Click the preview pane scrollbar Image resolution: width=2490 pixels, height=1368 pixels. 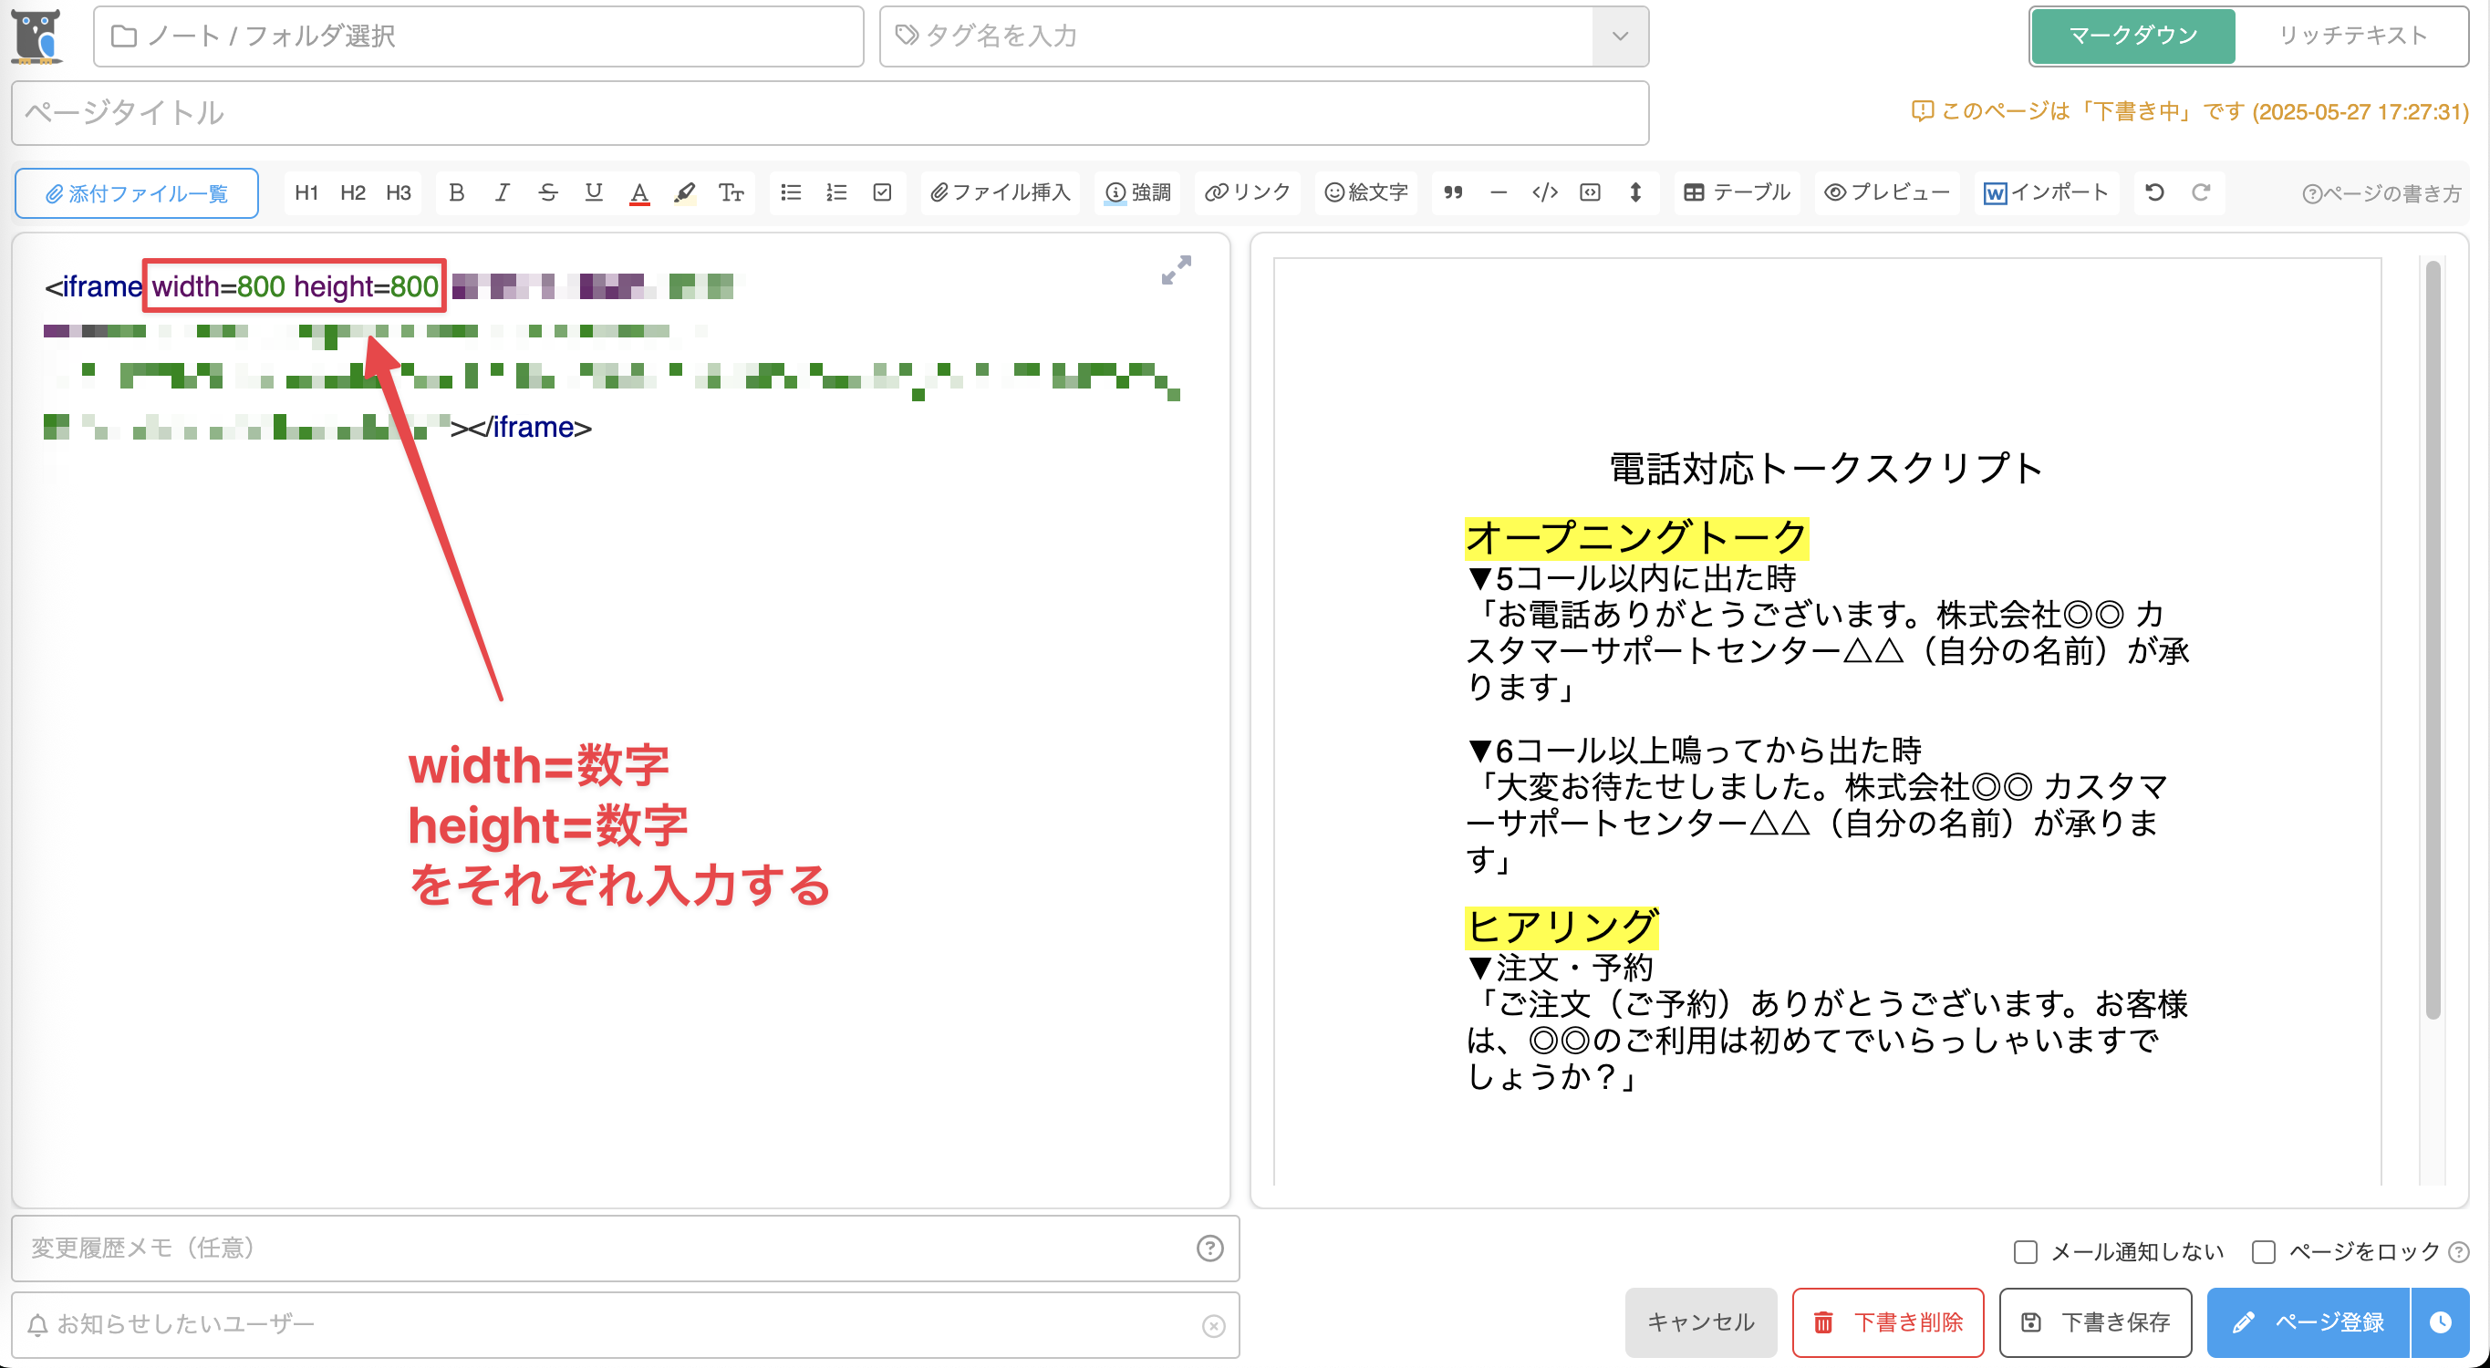tap(2433, 640)
